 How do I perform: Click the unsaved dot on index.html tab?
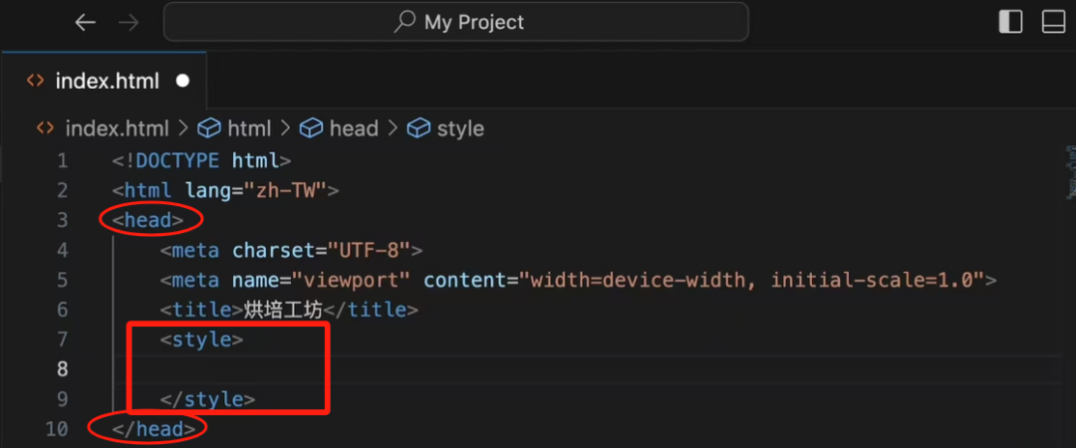click(182, 82)
